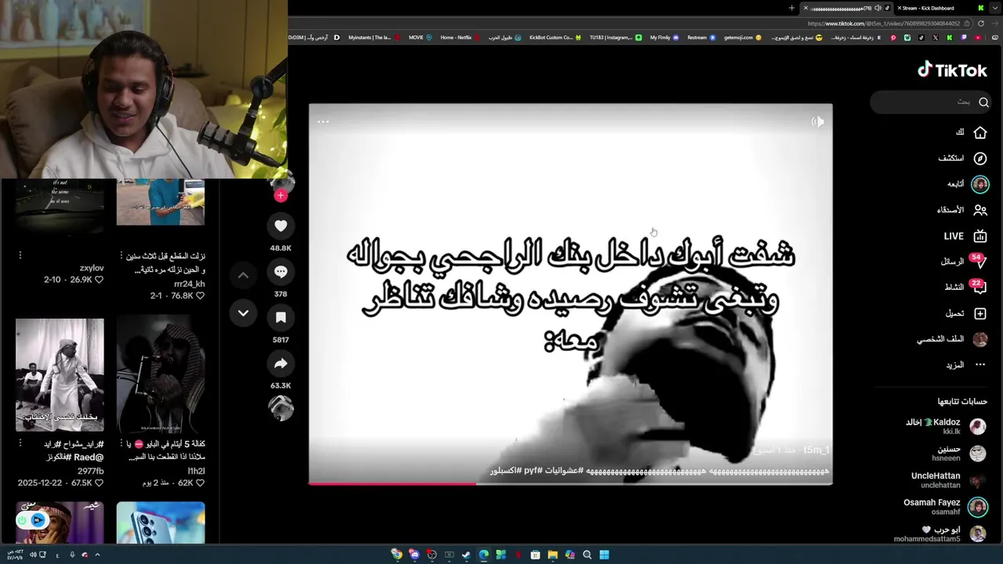
Task: Open taskbar search magnifier
Action: click(x=587, y=555)
